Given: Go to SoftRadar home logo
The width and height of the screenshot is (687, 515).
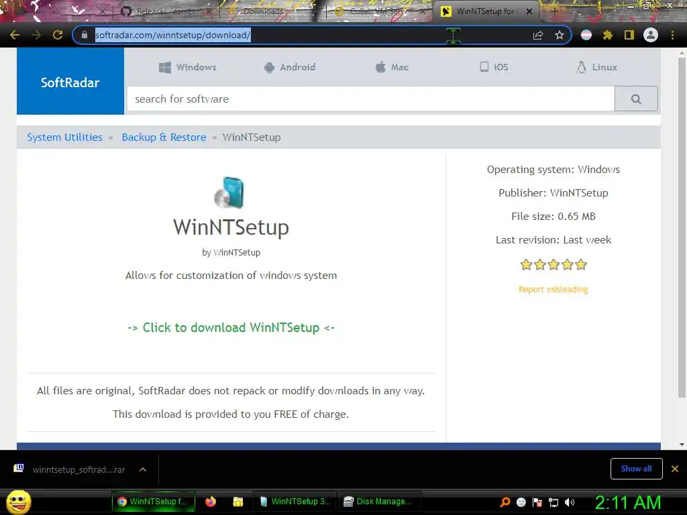Looking at the screenshot, I should click(x=70, y=81).
